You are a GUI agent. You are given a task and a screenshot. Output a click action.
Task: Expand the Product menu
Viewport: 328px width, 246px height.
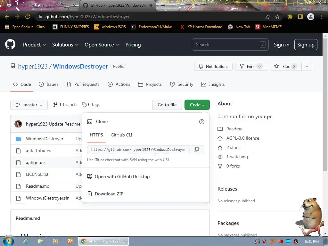35,45
